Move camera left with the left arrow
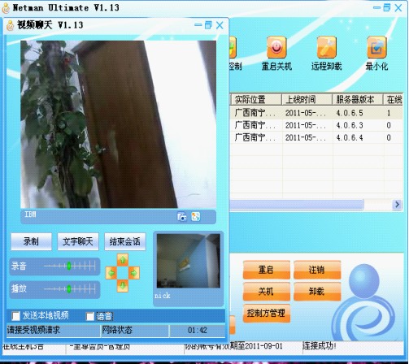 111,273
